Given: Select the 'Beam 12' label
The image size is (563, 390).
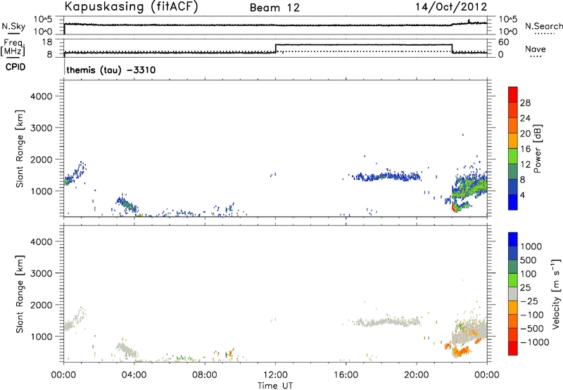Looking at the screenshot, I should coord(274,8).
